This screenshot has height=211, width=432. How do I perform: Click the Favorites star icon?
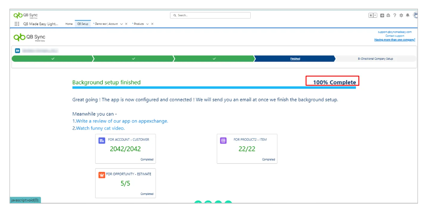(371, 15)
